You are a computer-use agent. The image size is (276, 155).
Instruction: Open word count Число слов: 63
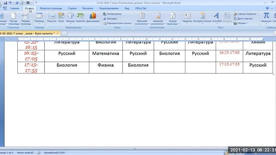[x=25, y=153]
